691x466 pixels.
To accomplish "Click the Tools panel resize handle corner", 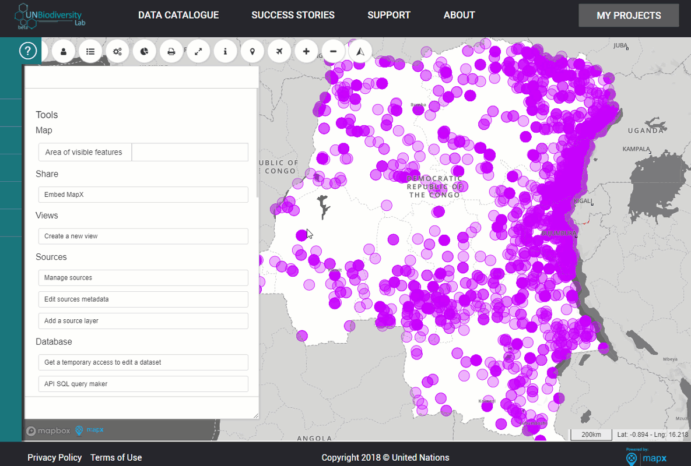I will click(255, 415).
